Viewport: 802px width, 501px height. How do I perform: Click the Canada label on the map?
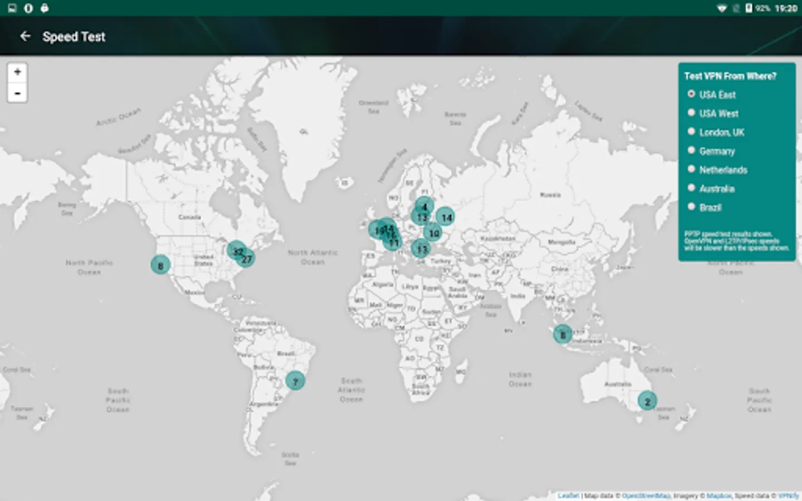(190, 217)
